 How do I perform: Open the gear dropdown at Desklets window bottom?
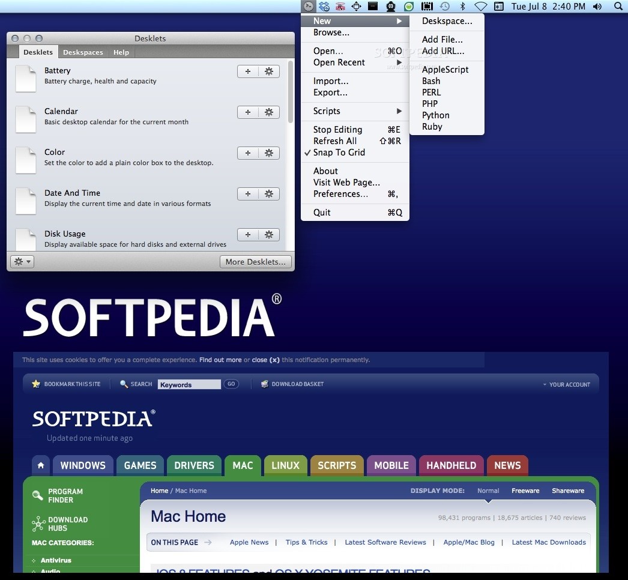22,262
